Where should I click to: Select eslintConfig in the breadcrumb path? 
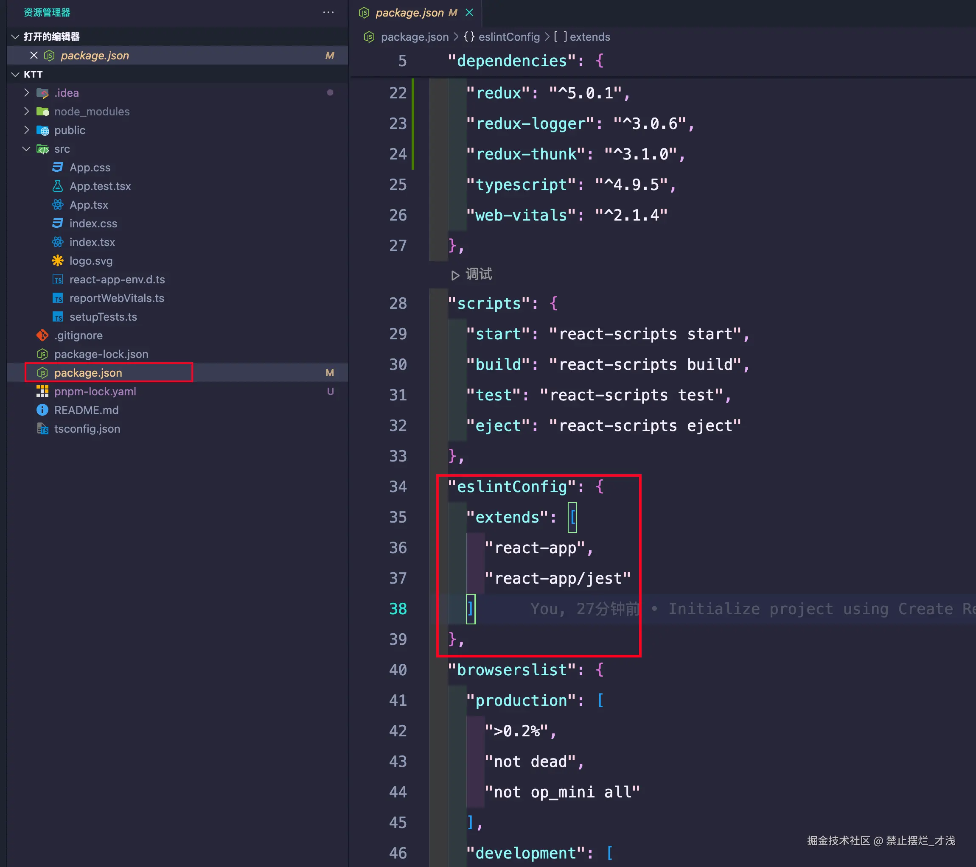click(x=508, y=37)
